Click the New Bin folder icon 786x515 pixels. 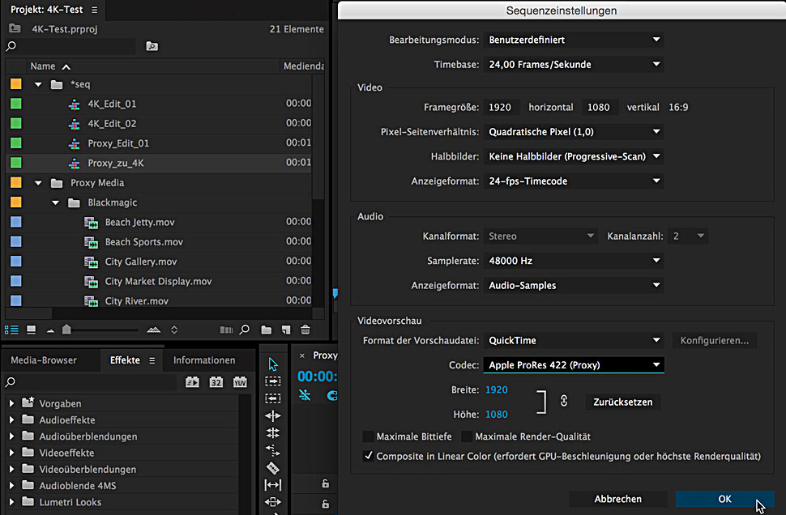coord(266,330)
